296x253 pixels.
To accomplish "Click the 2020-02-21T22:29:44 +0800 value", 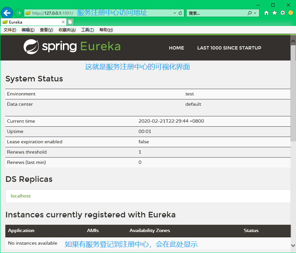I will [x=171, y=121].
